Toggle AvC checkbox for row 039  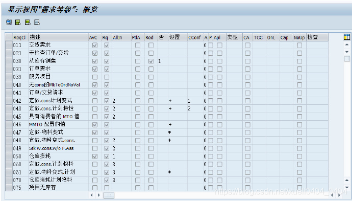pos(95,77)
